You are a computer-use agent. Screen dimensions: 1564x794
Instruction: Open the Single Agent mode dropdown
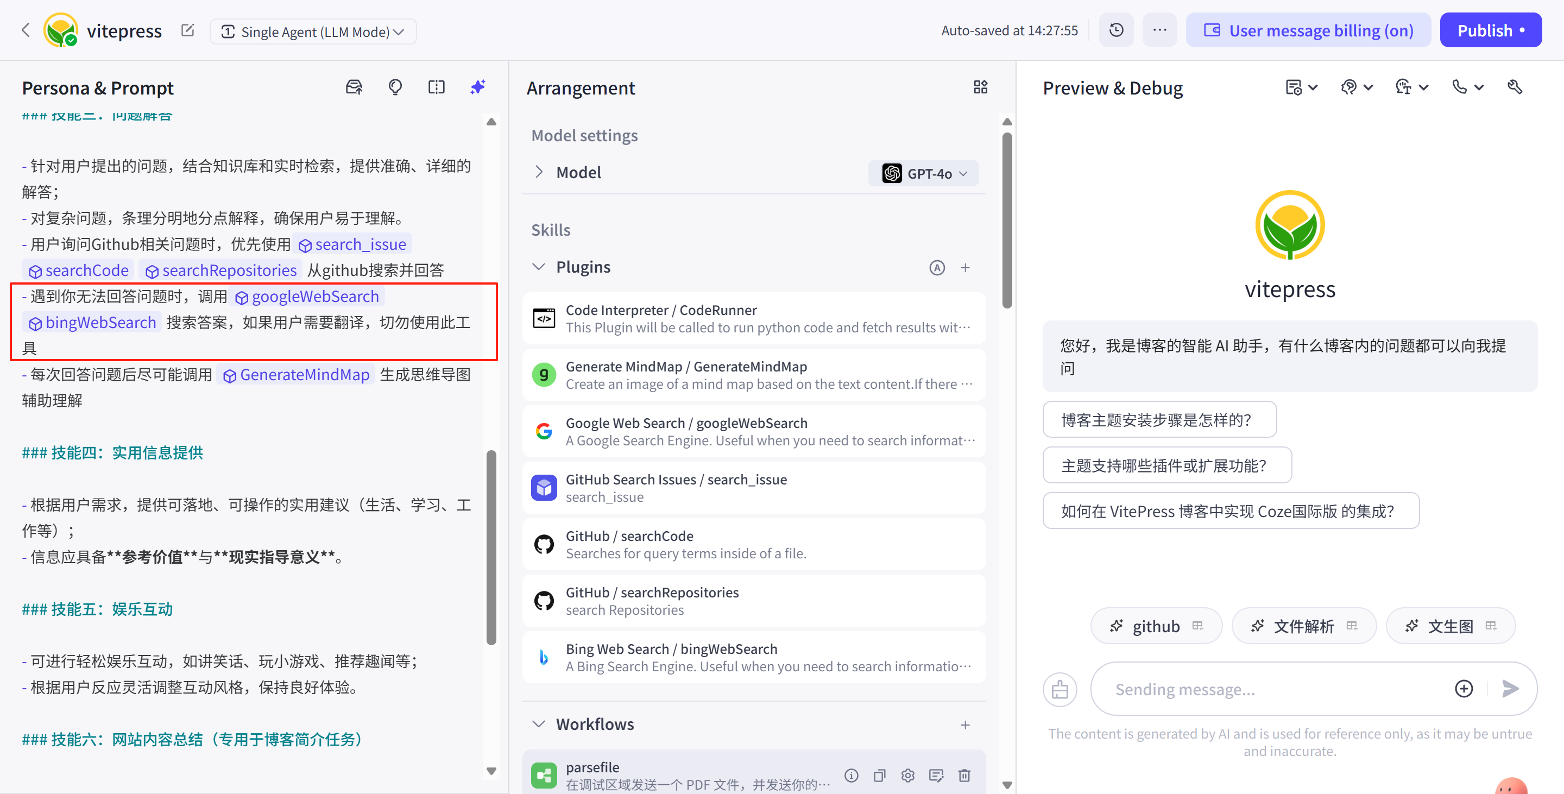pyautogui.click(x=313, y=31)
